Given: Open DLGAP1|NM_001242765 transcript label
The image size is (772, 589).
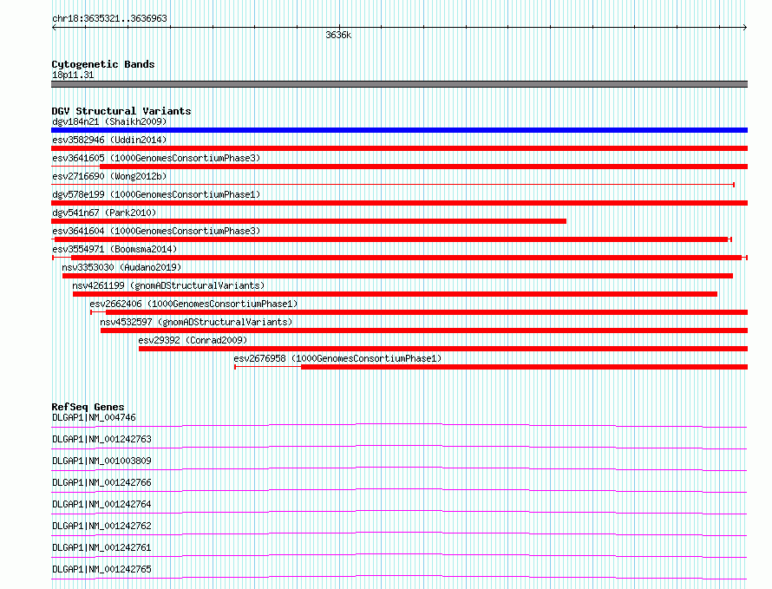Looking at the screenshot, I should point(101,569).
